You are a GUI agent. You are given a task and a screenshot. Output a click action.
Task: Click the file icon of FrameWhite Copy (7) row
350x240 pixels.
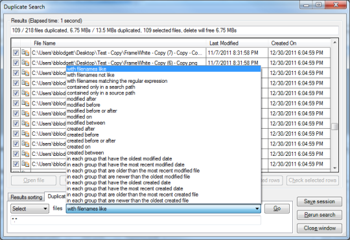click(x=25, y=53)
